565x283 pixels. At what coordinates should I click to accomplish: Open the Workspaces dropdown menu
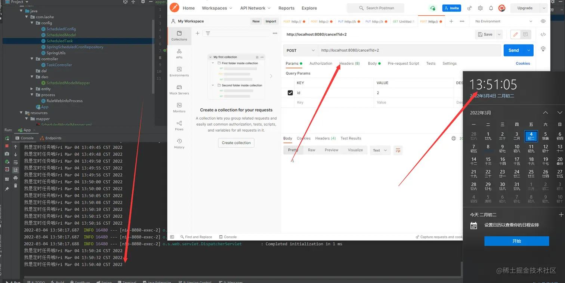pyautogui.click(x=217, y=8)
